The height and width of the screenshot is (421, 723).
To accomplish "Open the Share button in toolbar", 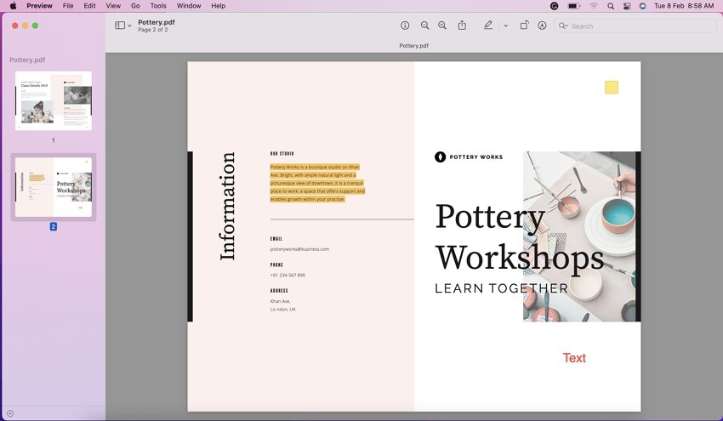I will point(462,26).
